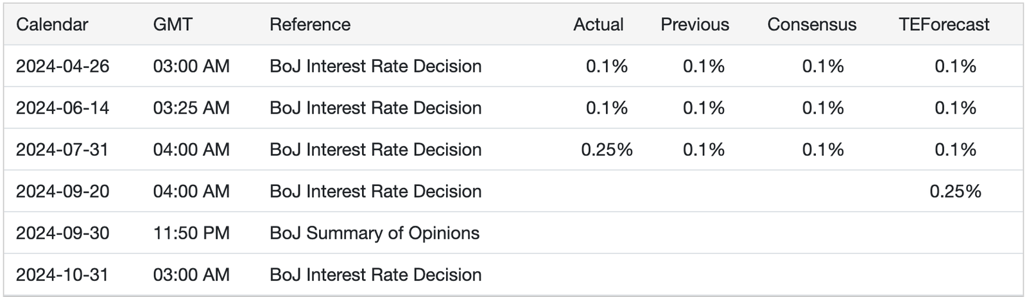Open the BoJ Summary of Opinions link

click(374, 233)
